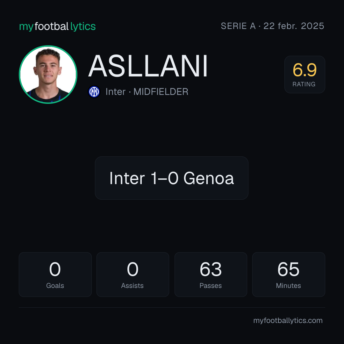This screenshot has height=344, width=344.
Task: Click the Serie A date label
Action: coord(272,26)
